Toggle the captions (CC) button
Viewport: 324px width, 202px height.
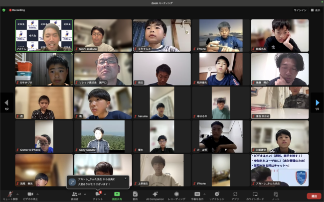point(197,194)
